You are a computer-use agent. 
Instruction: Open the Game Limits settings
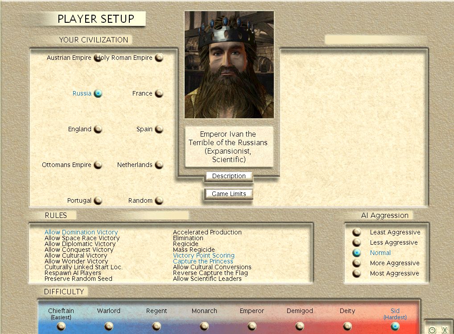[x=229, y=194]
